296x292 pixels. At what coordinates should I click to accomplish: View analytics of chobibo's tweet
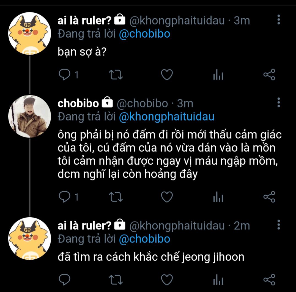pos(218,197)
